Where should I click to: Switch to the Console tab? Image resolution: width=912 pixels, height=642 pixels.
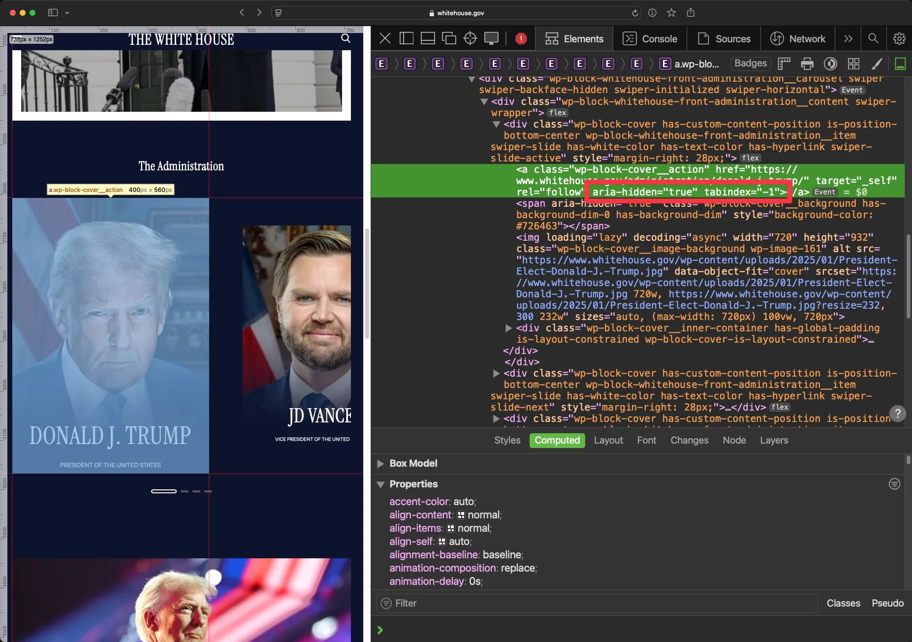click(650, 38)
